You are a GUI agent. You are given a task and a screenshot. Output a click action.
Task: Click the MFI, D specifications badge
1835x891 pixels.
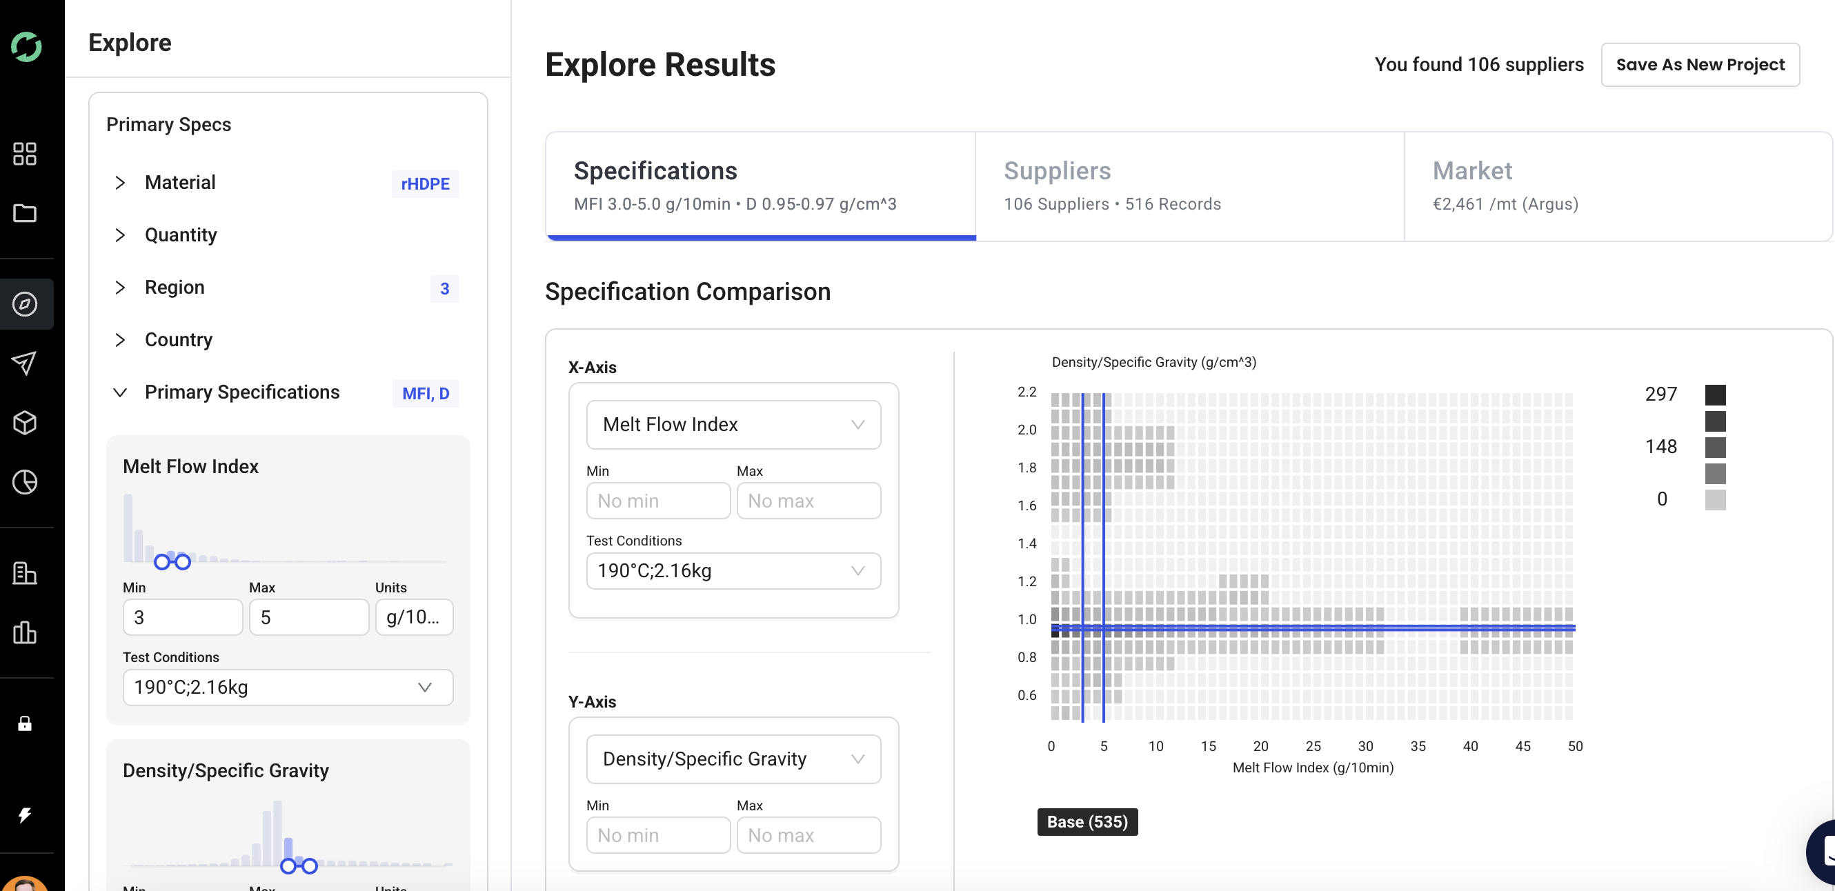tap(425, 394)
